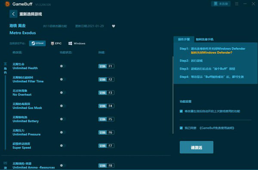Click the Step2 run game text

[191, 61]
